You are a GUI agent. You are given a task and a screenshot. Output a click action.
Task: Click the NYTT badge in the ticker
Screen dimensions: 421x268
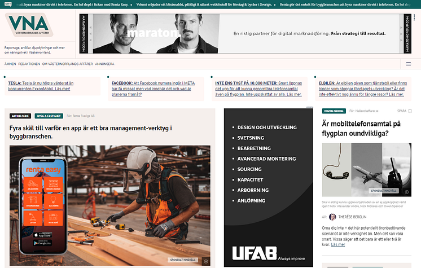7,4
